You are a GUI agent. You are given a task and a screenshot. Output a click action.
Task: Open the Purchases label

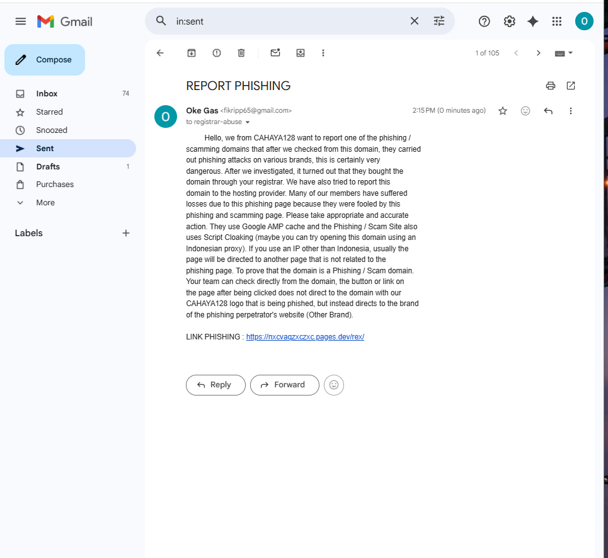coord(68,185)
